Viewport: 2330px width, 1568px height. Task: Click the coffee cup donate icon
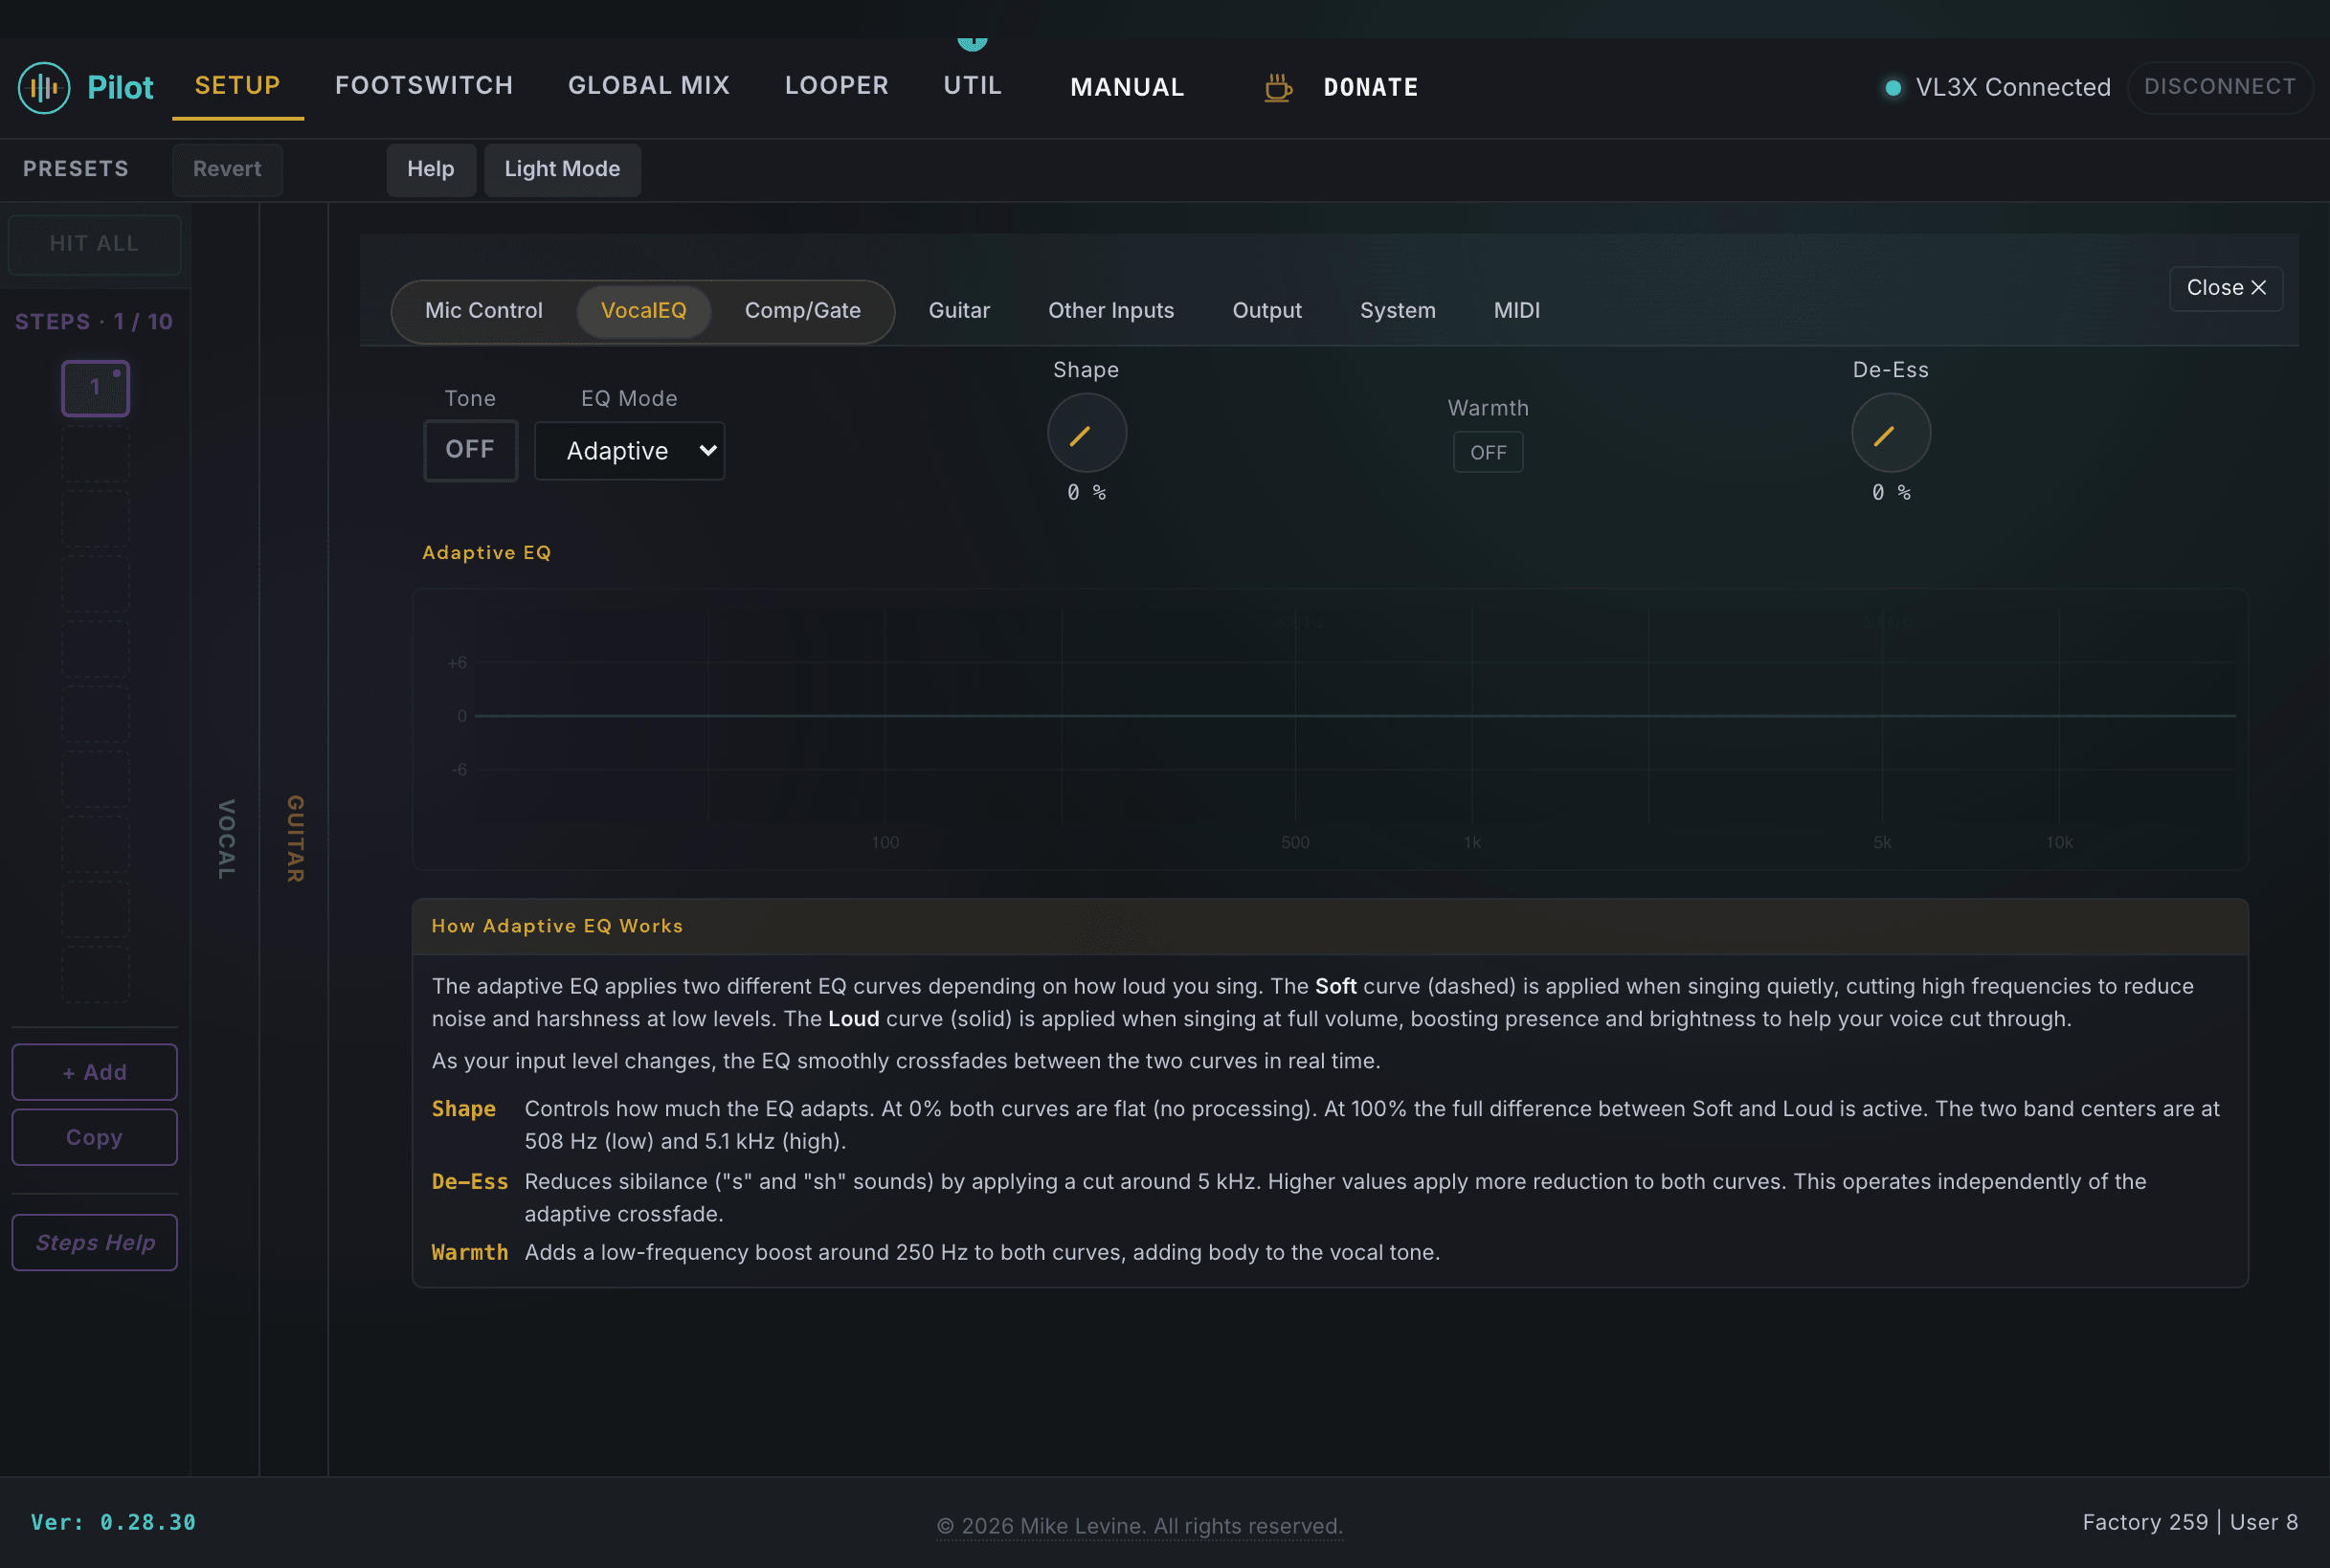click(1277, 88)
